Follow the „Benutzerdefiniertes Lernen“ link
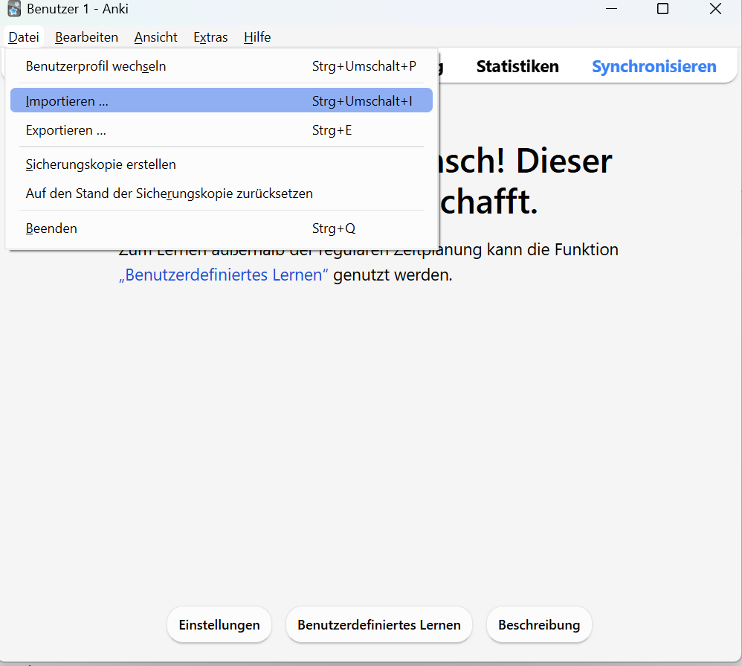742x666 pixels. tap(223, 275)
